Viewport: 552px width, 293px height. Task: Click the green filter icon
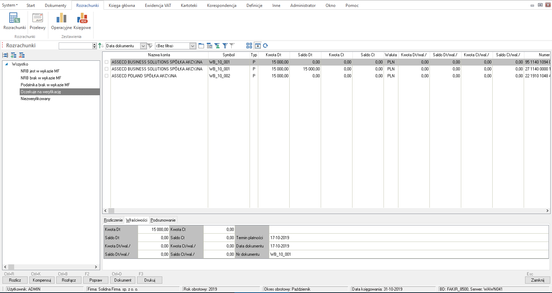(217, 46)
